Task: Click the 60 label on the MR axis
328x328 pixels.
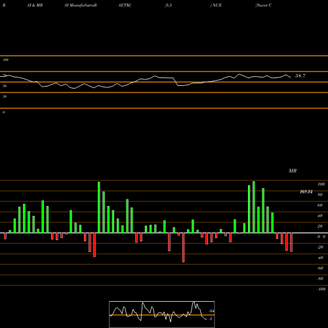Action: [x=320, y=205]
